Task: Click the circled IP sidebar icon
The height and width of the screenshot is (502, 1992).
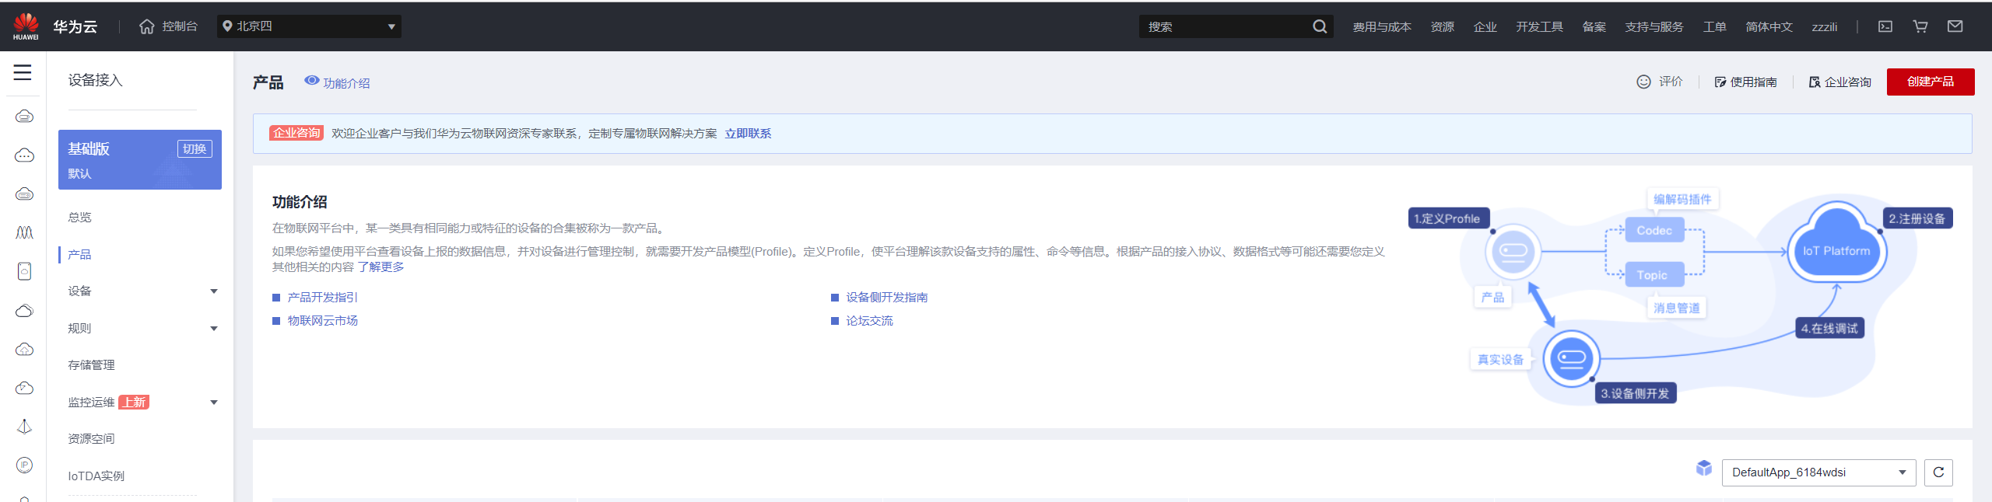Action: pos(24,465)
